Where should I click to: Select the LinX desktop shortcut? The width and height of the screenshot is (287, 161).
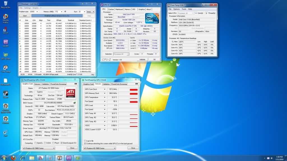pyautogui.click(x=6, y=133)
